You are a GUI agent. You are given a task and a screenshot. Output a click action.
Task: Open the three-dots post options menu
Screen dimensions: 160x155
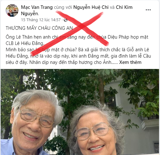(x=148, y=10)
